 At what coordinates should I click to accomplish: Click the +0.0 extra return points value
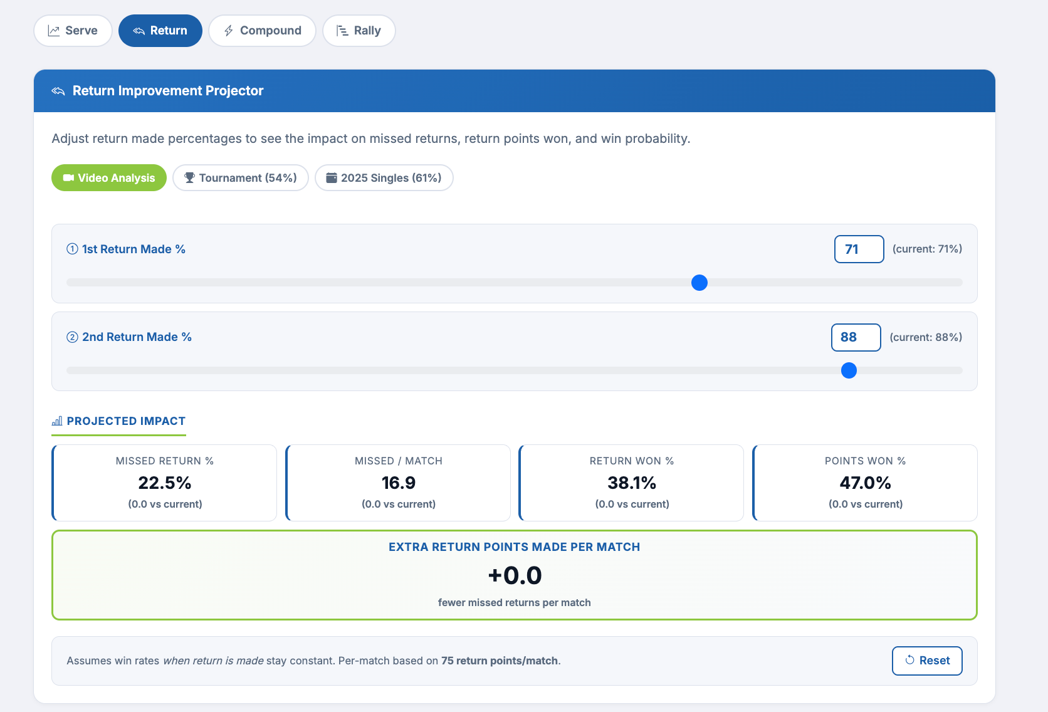point(515,575)
